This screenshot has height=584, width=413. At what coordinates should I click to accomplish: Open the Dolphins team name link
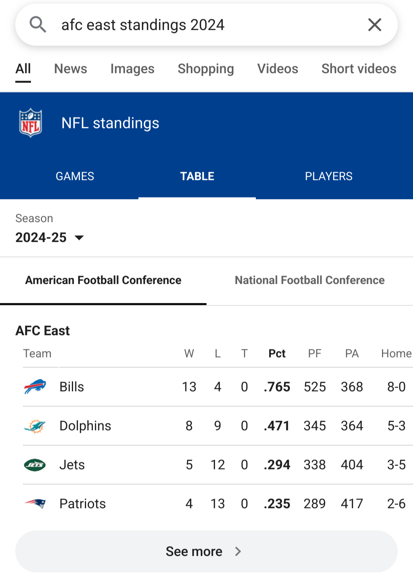coord(85,426)
